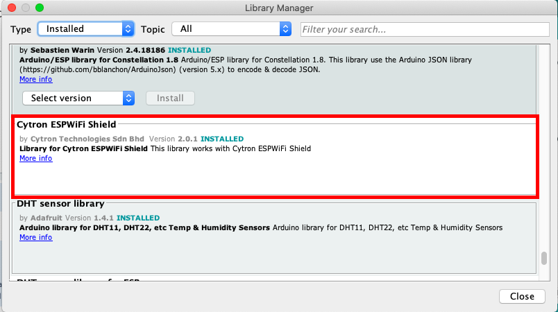Click the Adafruit author name
The width and height of the screenshot is (558, 312).
tap(46, 218)
